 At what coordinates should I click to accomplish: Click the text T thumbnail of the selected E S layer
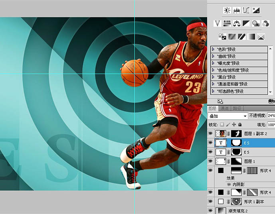point(221,143)
